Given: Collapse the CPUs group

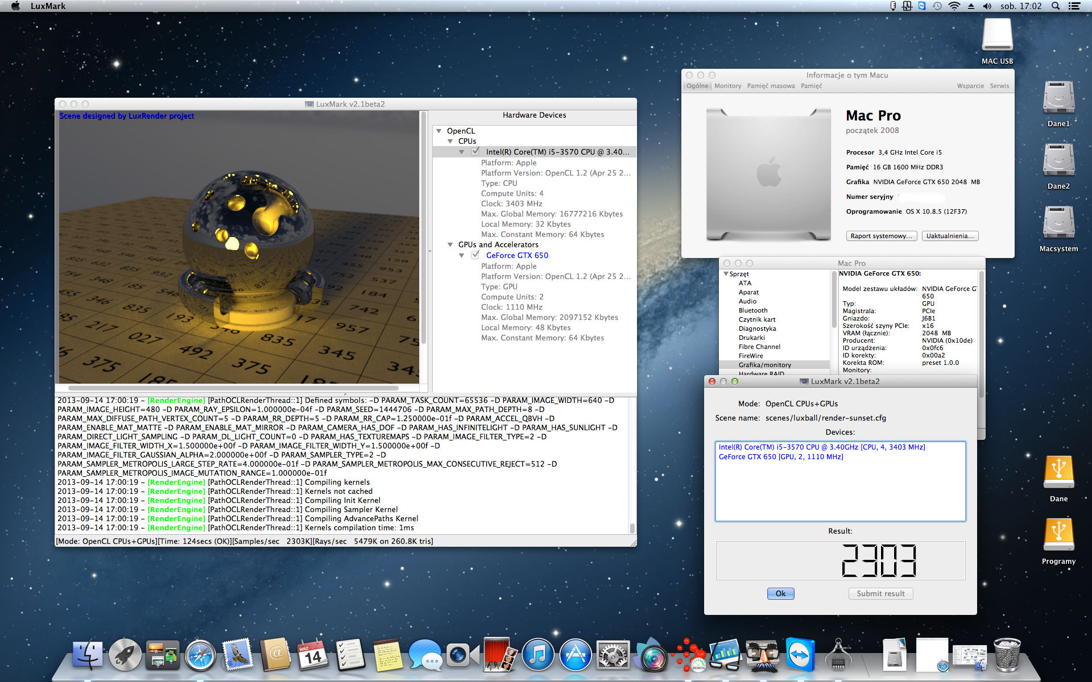Looking at the screenshot, I should 450,141.
